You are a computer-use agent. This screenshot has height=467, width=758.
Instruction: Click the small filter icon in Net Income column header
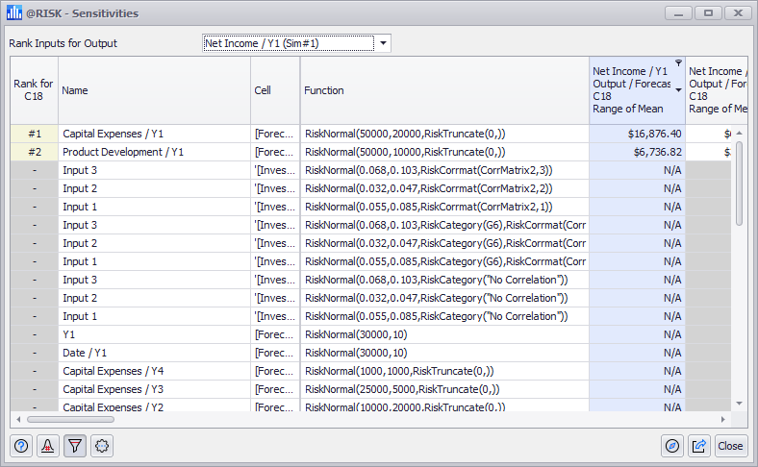679,63
